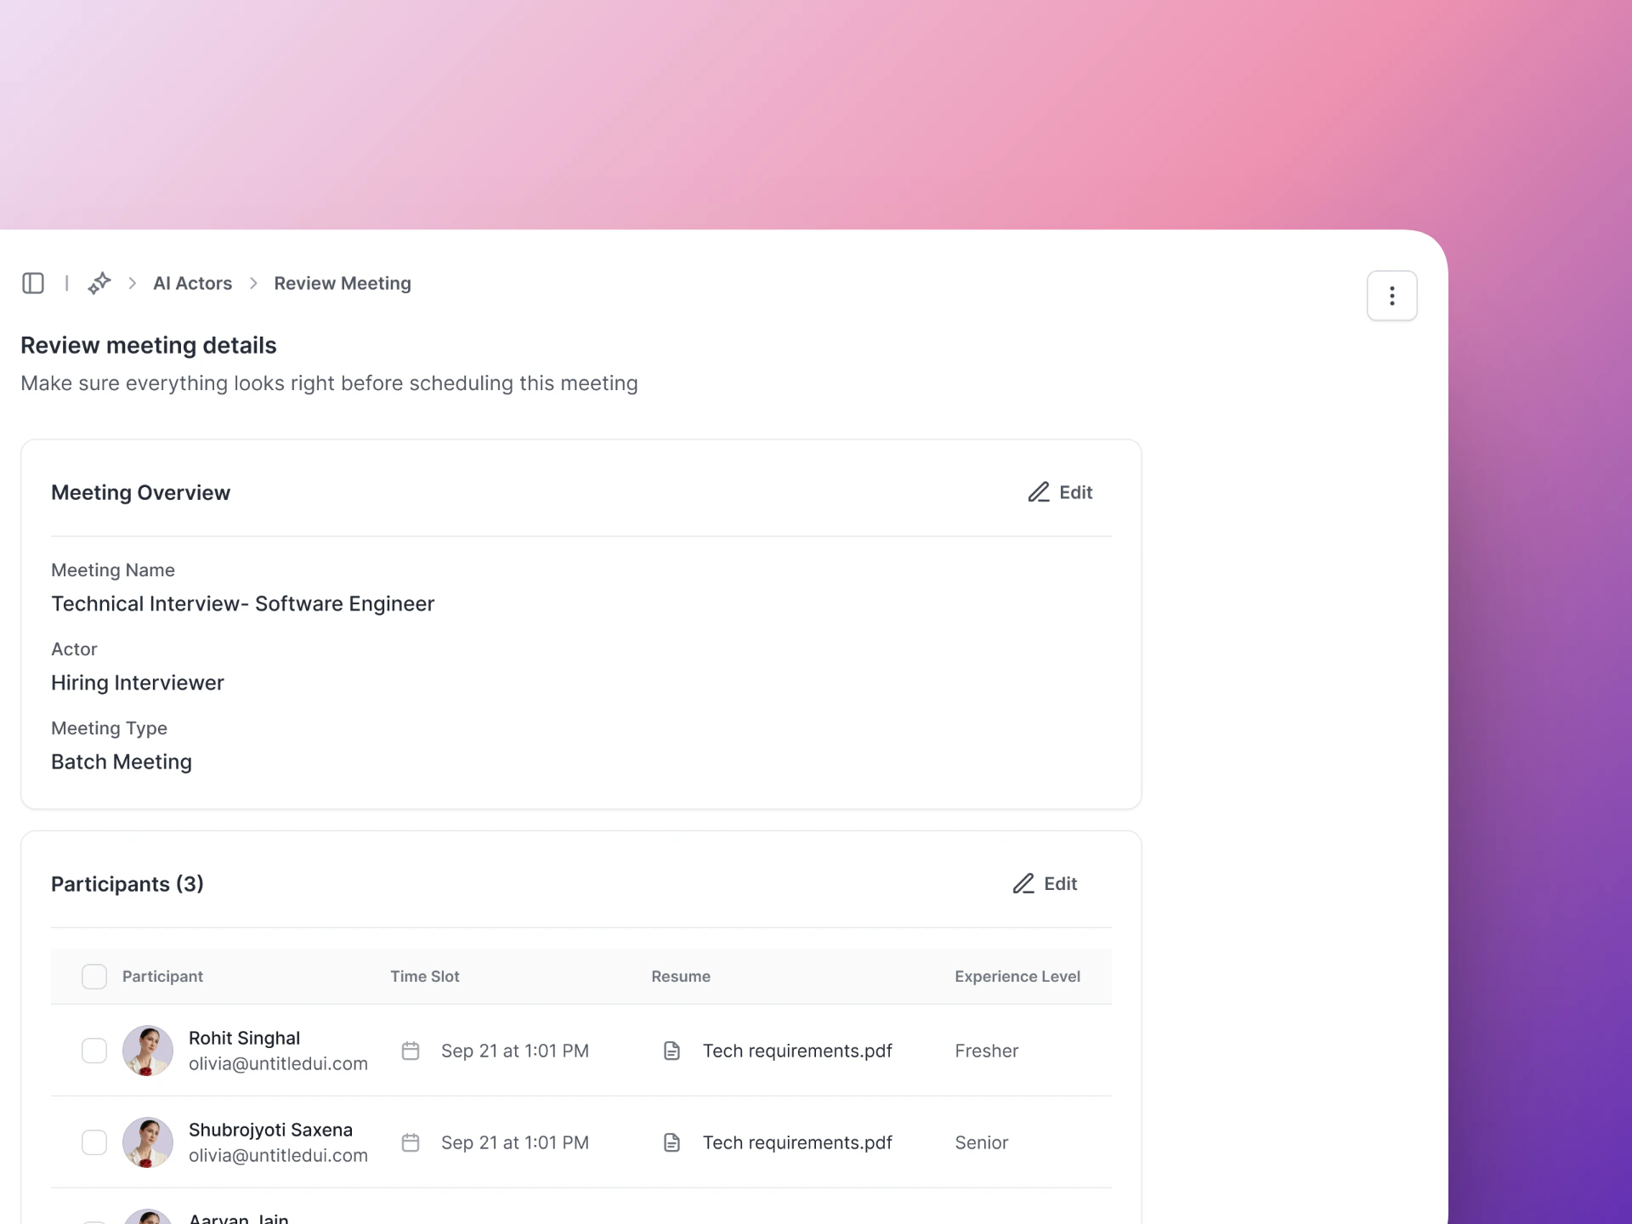Click the file icon in Shubrojyoti Saxena's row
Viewport: 1632px width, 1224px height.
(x=671, y=1142)
